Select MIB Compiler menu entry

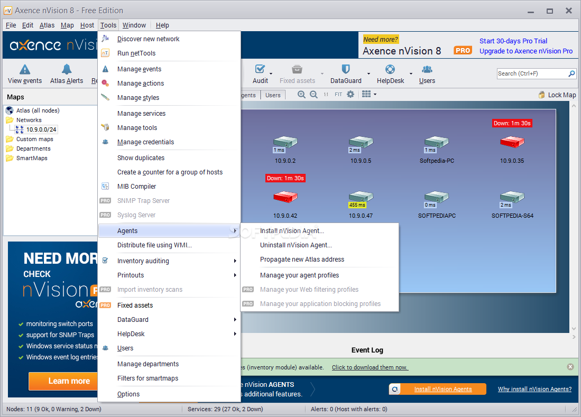click(169, 186)
